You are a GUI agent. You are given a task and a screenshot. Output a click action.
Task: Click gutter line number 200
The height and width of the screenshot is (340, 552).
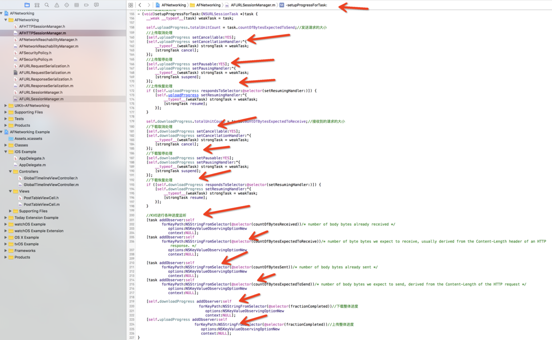(131, 215)
